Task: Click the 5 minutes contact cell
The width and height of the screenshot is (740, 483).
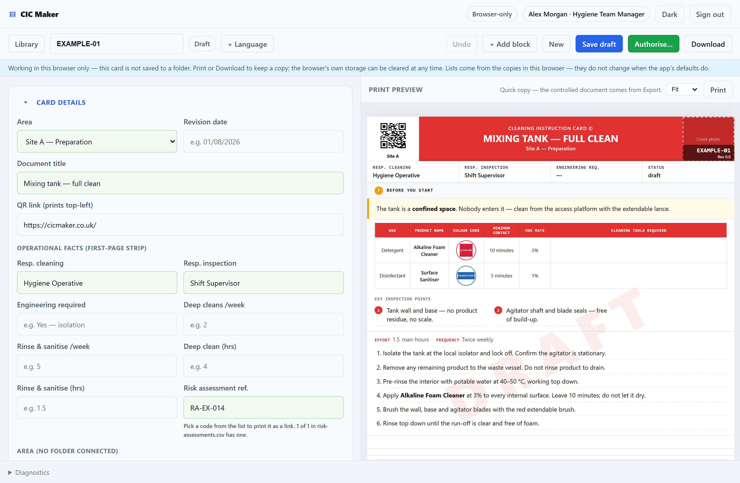Action: pos(501,276)
